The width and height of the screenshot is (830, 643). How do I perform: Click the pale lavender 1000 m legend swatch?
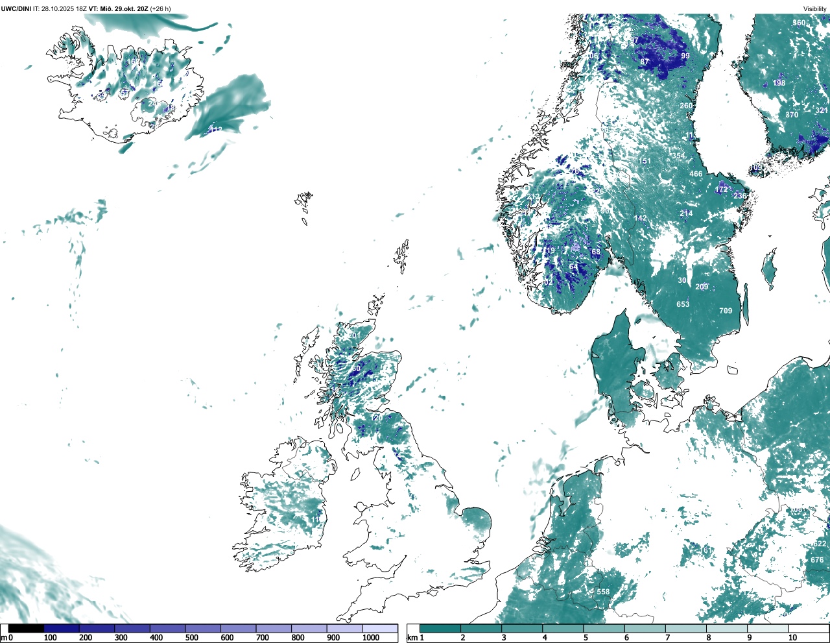click(x=380, y=628)
